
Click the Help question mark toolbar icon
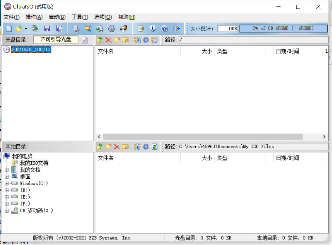click(165, 29)
